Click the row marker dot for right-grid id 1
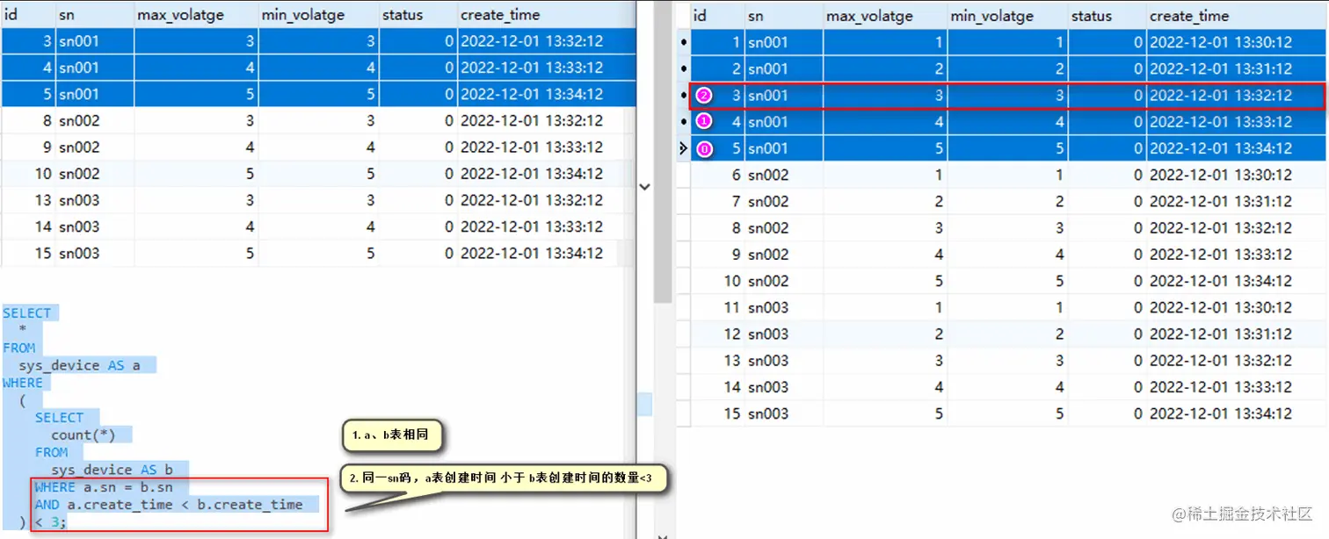The height and width of the screenshot is (539, 1329). click(x=683, y=42)
